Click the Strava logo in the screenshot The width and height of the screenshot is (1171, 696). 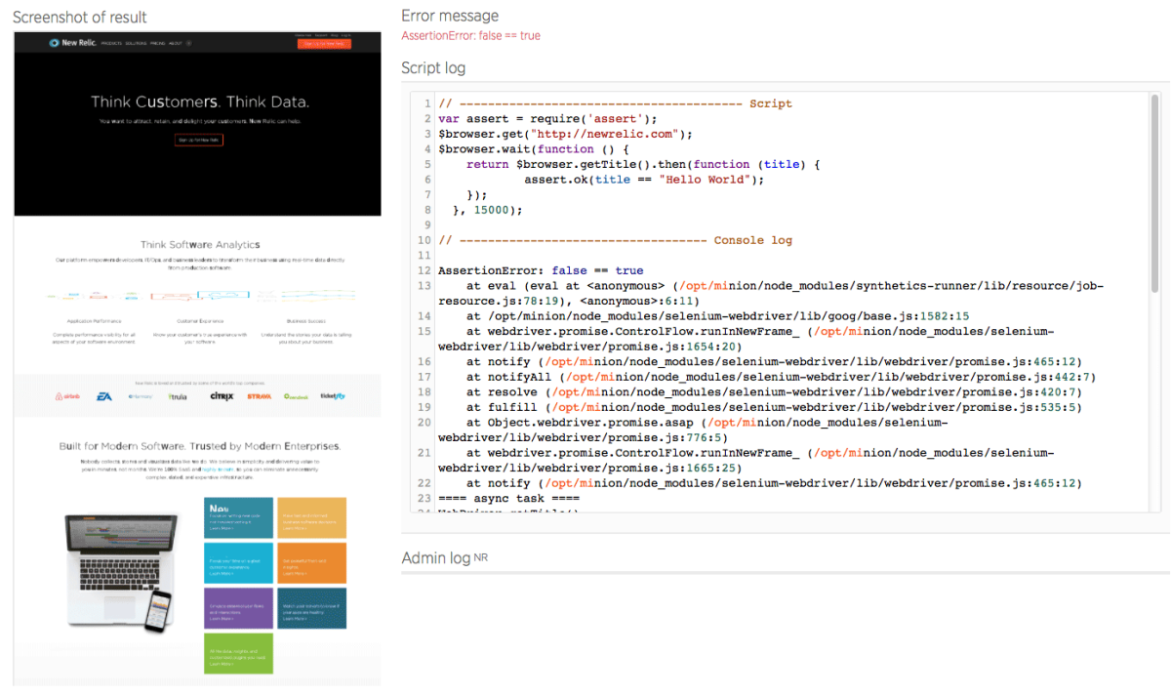(x=260, y=396)
